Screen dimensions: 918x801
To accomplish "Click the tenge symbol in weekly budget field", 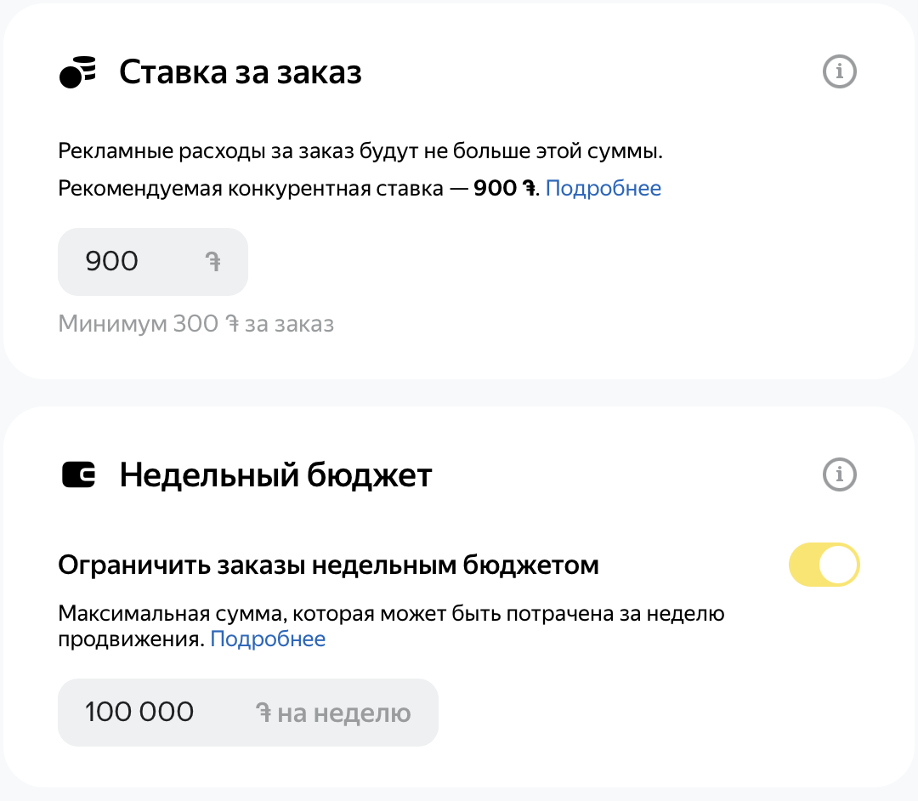I will pos(263,713).
